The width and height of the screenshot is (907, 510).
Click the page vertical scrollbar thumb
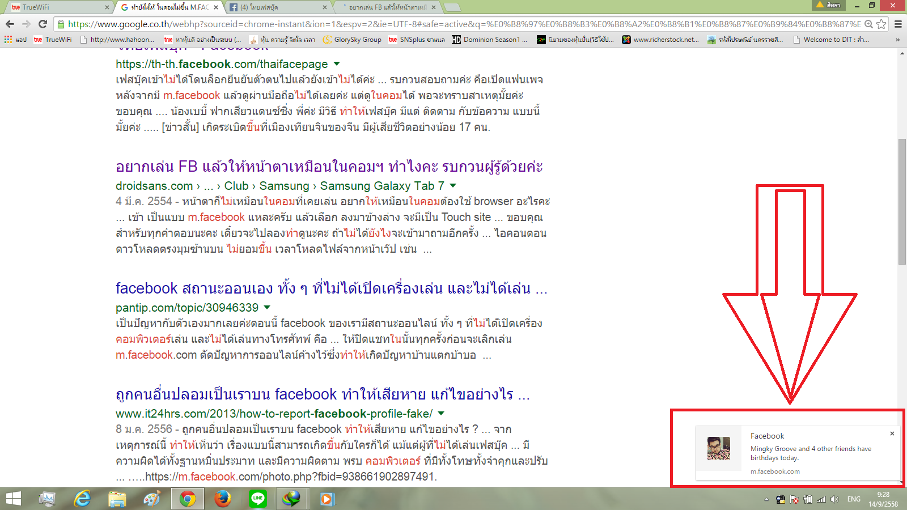[x=902, y=201]
